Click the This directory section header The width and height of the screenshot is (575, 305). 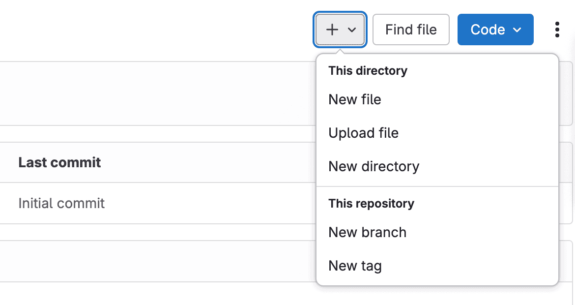pos(368,70)
